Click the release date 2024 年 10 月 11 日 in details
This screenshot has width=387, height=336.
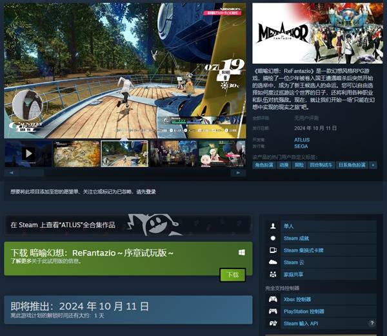(315, 128)
